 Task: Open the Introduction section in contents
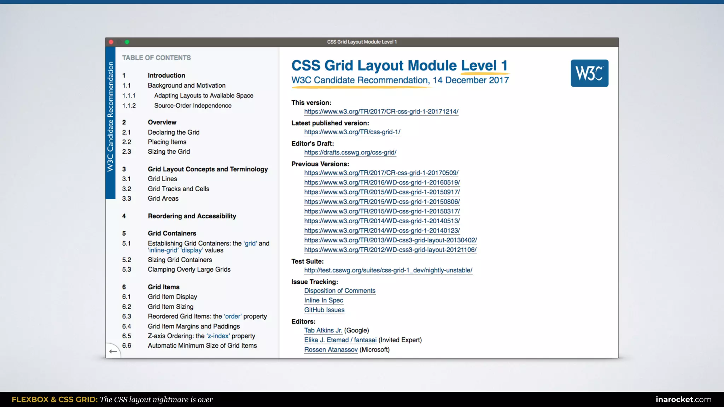[166, 76]
